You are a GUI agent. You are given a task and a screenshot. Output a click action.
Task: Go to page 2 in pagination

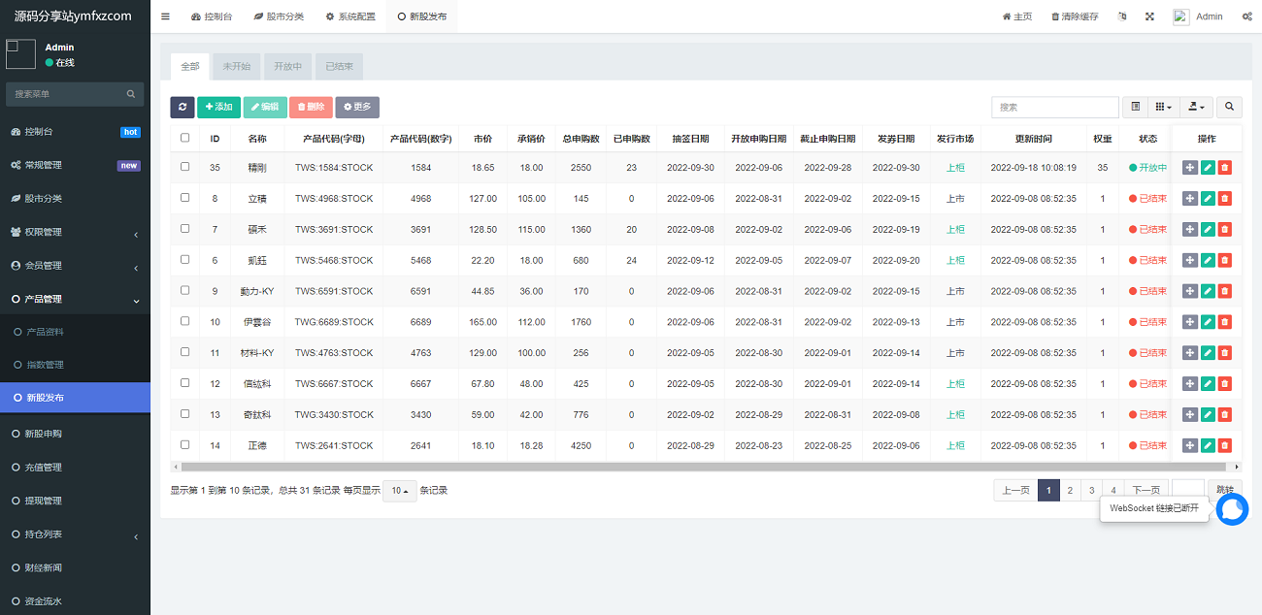pos(1070,491)
